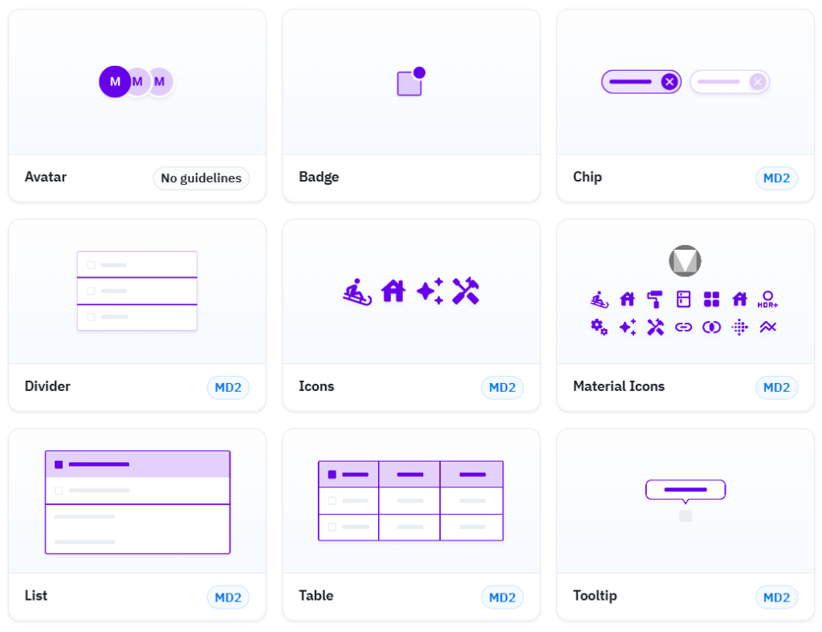The image size is (822, 632).
Task: Open the Icons component title
Action: point(316,386)
